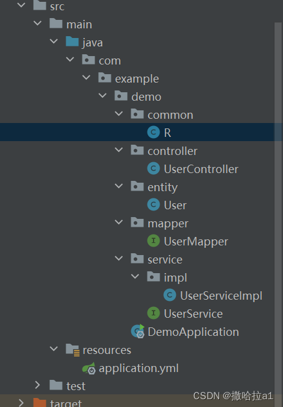Click the controller package icon
The width and height of the screenshot is (283, 407).
click(x=137, y=150)
